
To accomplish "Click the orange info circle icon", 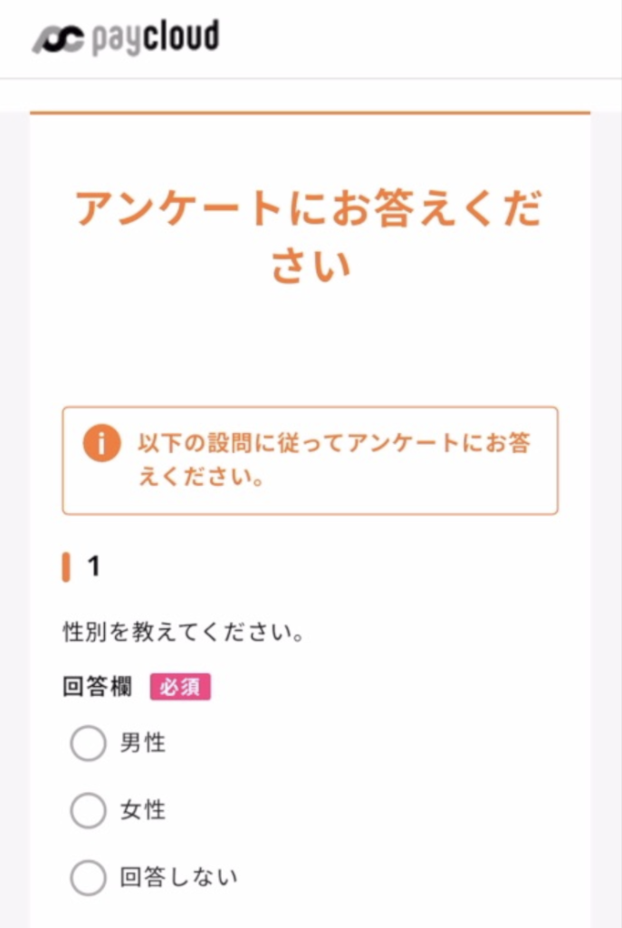I will click(101, 444).
